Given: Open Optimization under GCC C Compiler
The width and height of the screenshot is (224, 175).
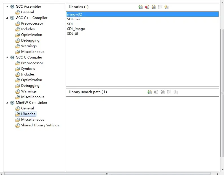Looking at the screenshot, I should click(x=32, y=80).
